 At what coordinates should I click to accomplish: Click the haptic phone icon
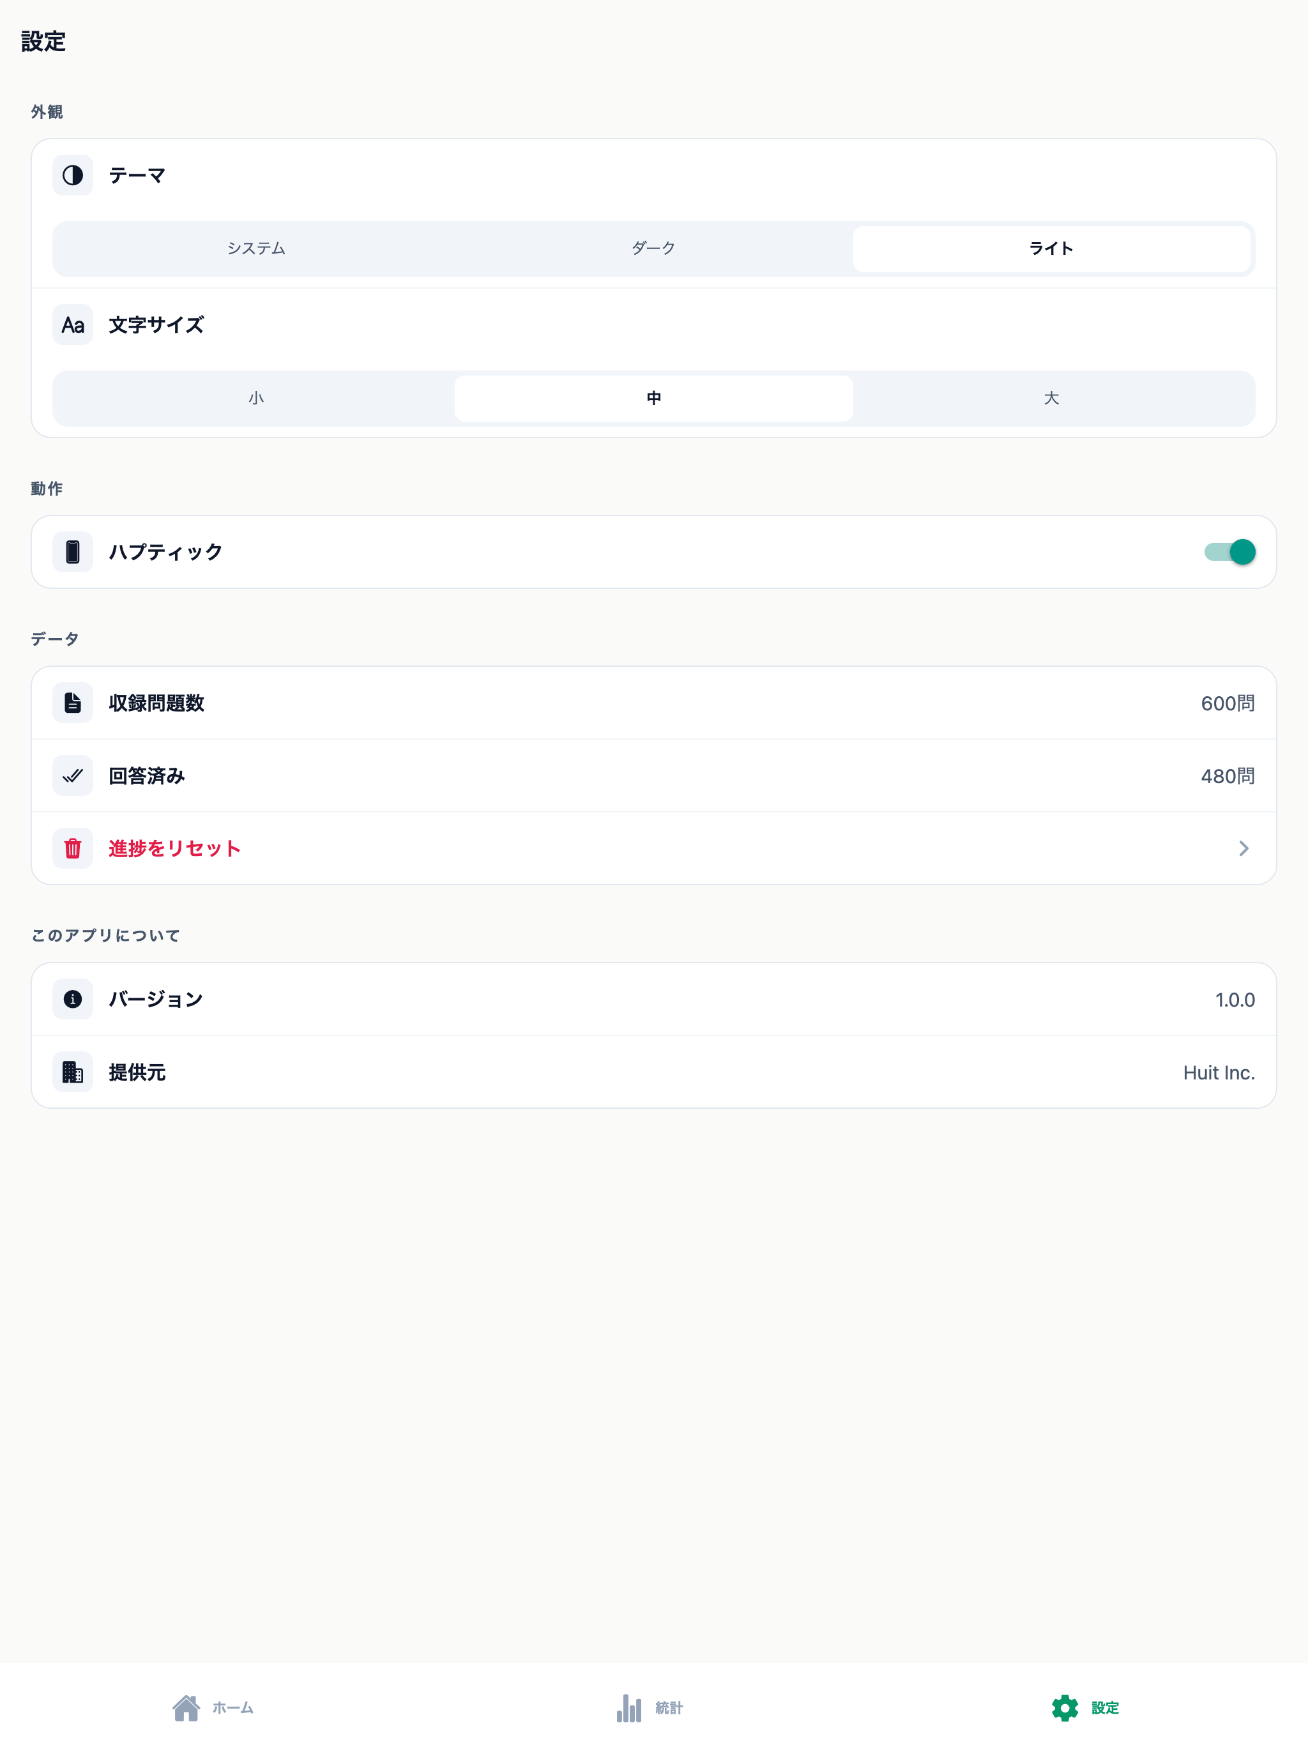point(73,552)
